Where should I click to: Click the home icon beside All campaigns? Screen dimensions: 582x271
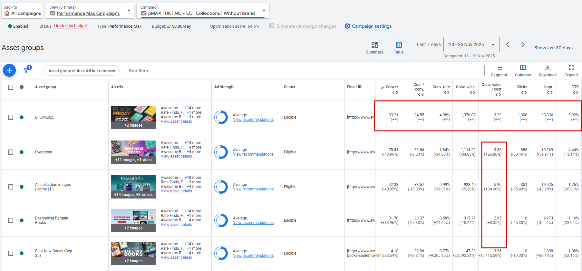click(7, 13)
